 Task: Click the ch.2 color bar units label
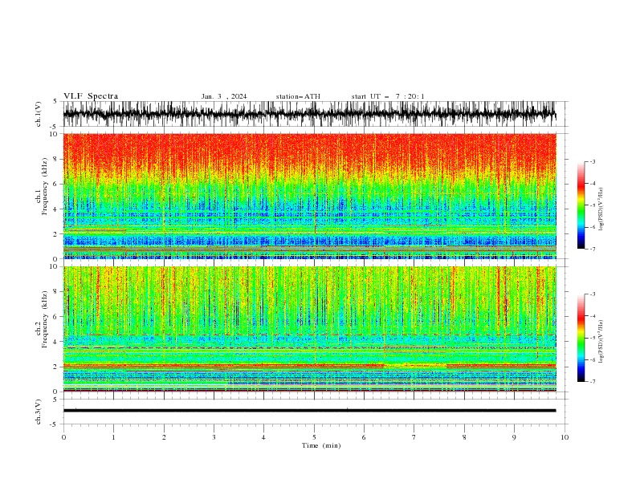(x=601, y=341)
